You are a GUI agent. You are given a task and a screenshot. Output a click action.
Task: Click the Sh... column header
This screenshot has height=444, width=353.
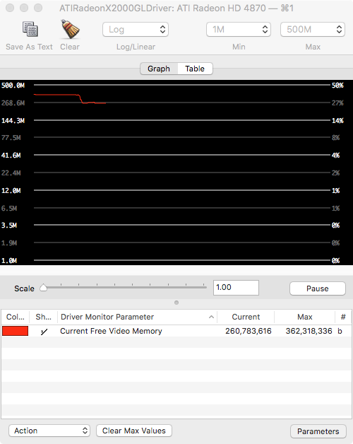[44, 317]
